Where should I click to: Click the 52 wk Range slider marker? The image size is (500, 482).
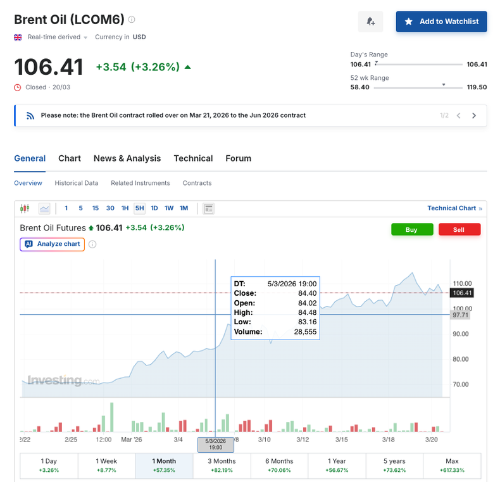(x=444, y=85)
